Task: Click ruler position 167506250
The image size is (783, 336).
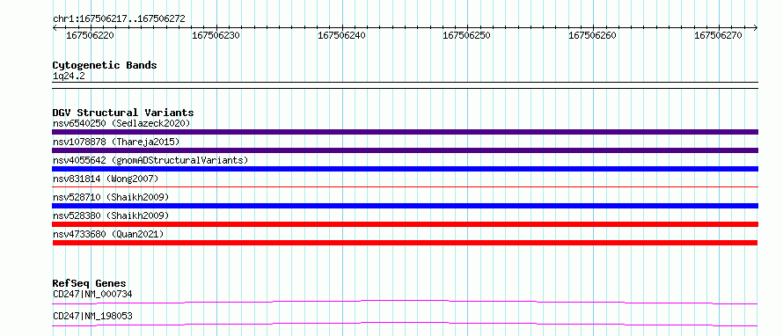Action: (x=467, y=35)
